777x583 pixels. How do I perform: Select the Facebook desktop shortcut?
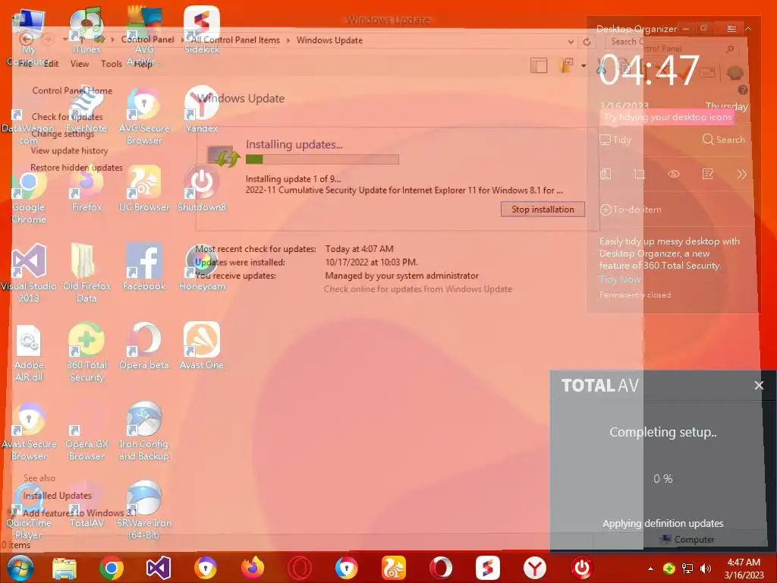coord(144,266)
